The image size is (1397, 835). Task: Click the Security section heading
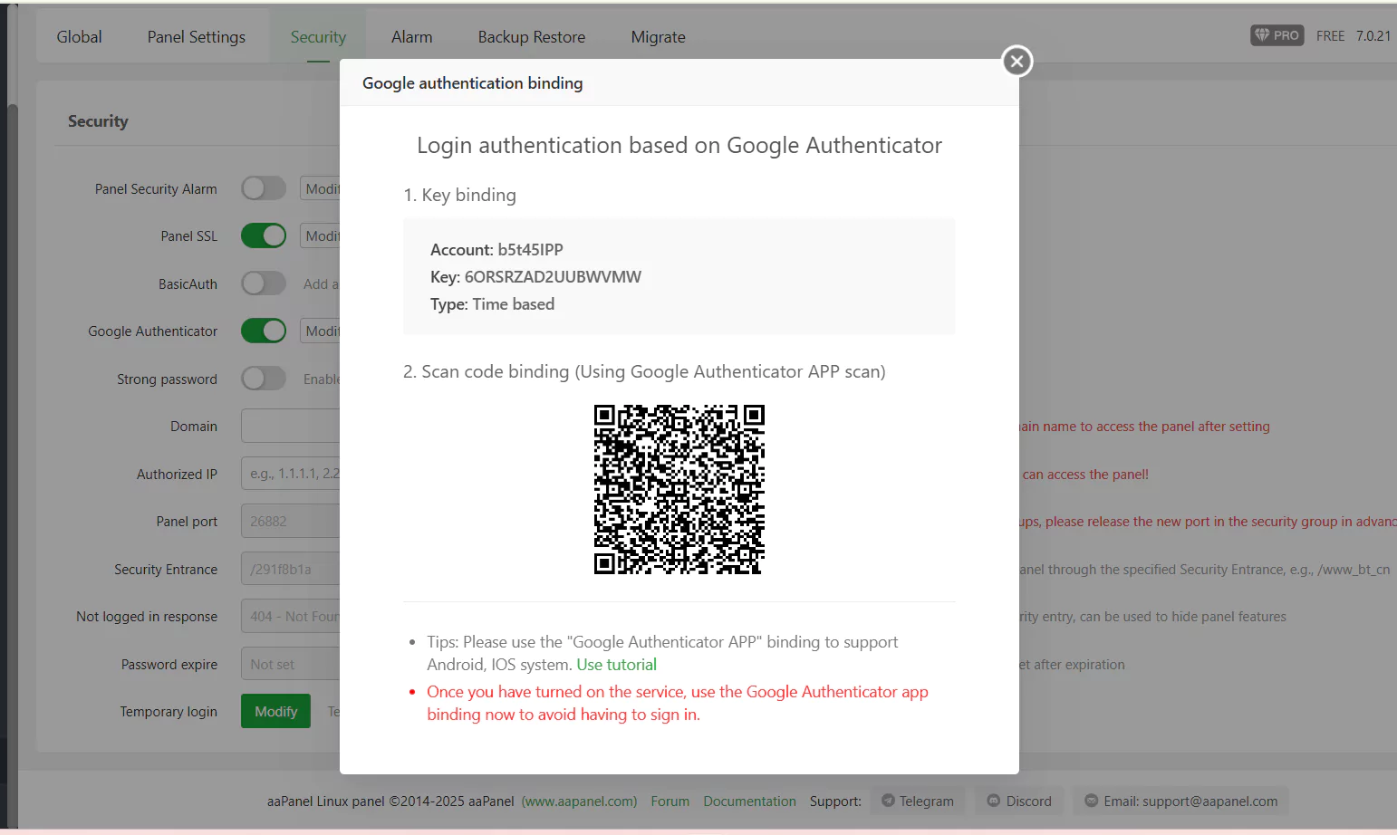pos(98,121)
